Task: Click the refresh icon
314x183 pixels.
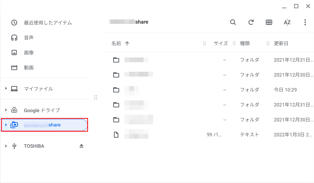Action: click(x=251, y=22)
